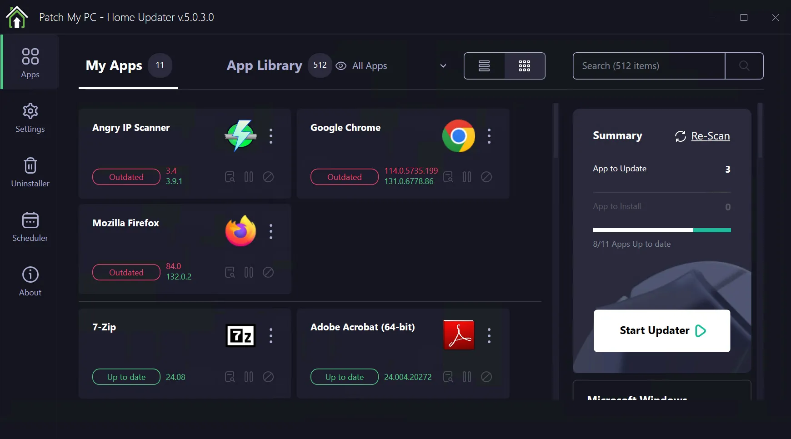Click Up to date badge on Adobe Acrobat

345,377
